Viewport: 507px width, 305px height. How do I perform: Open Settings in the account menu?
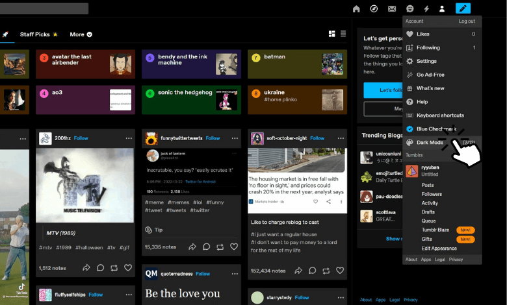[x=442, y=61]
